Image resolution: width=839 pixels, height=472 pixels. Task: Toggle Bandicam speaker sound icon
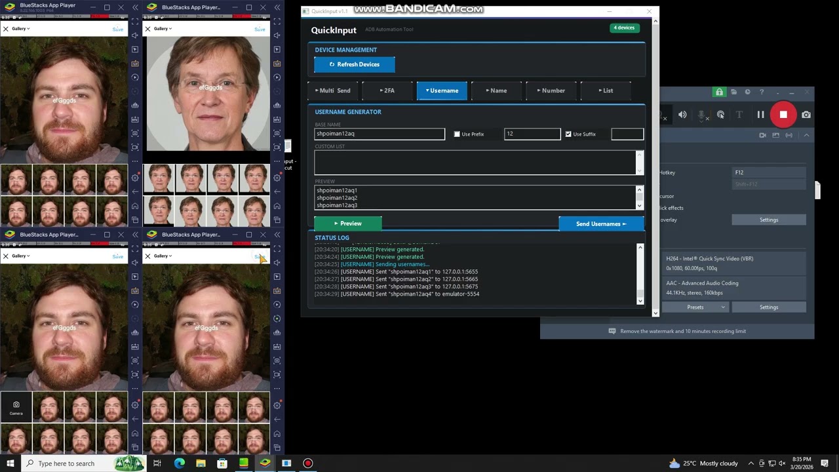[682, 115]
